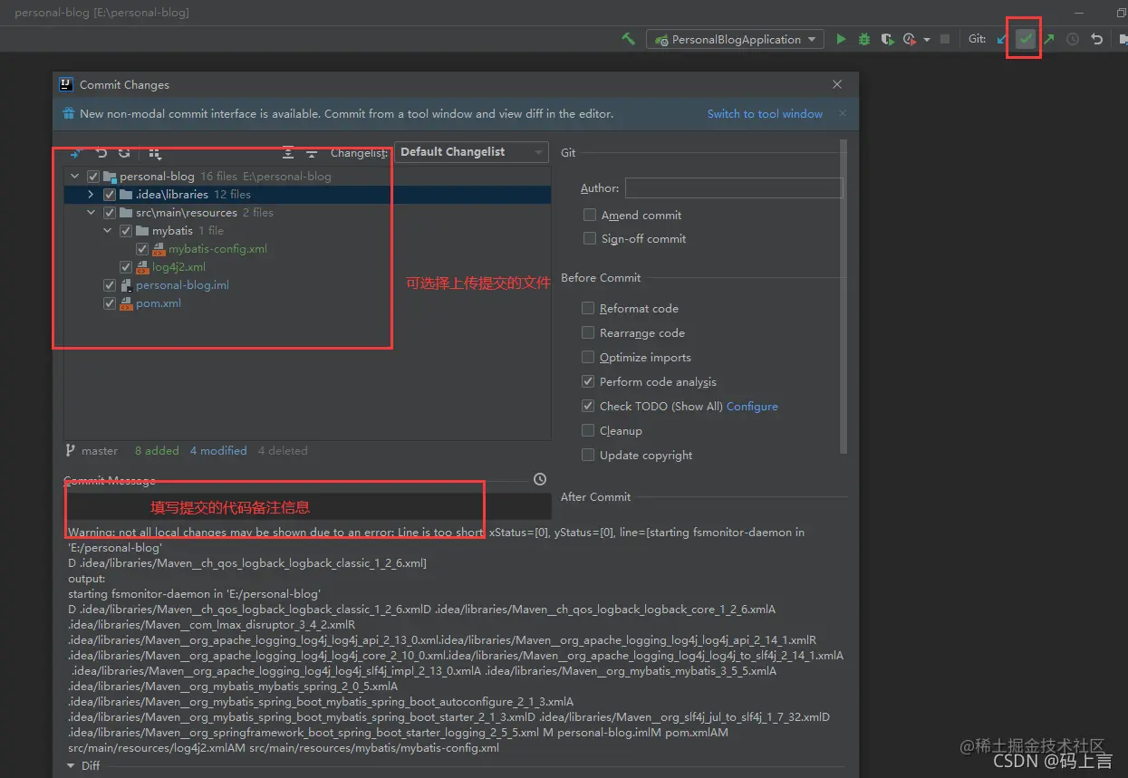Image resolution: width=1128 pixels, height=778 pixels.
Task: Click the master branch icon
Action: coord(70,450)
